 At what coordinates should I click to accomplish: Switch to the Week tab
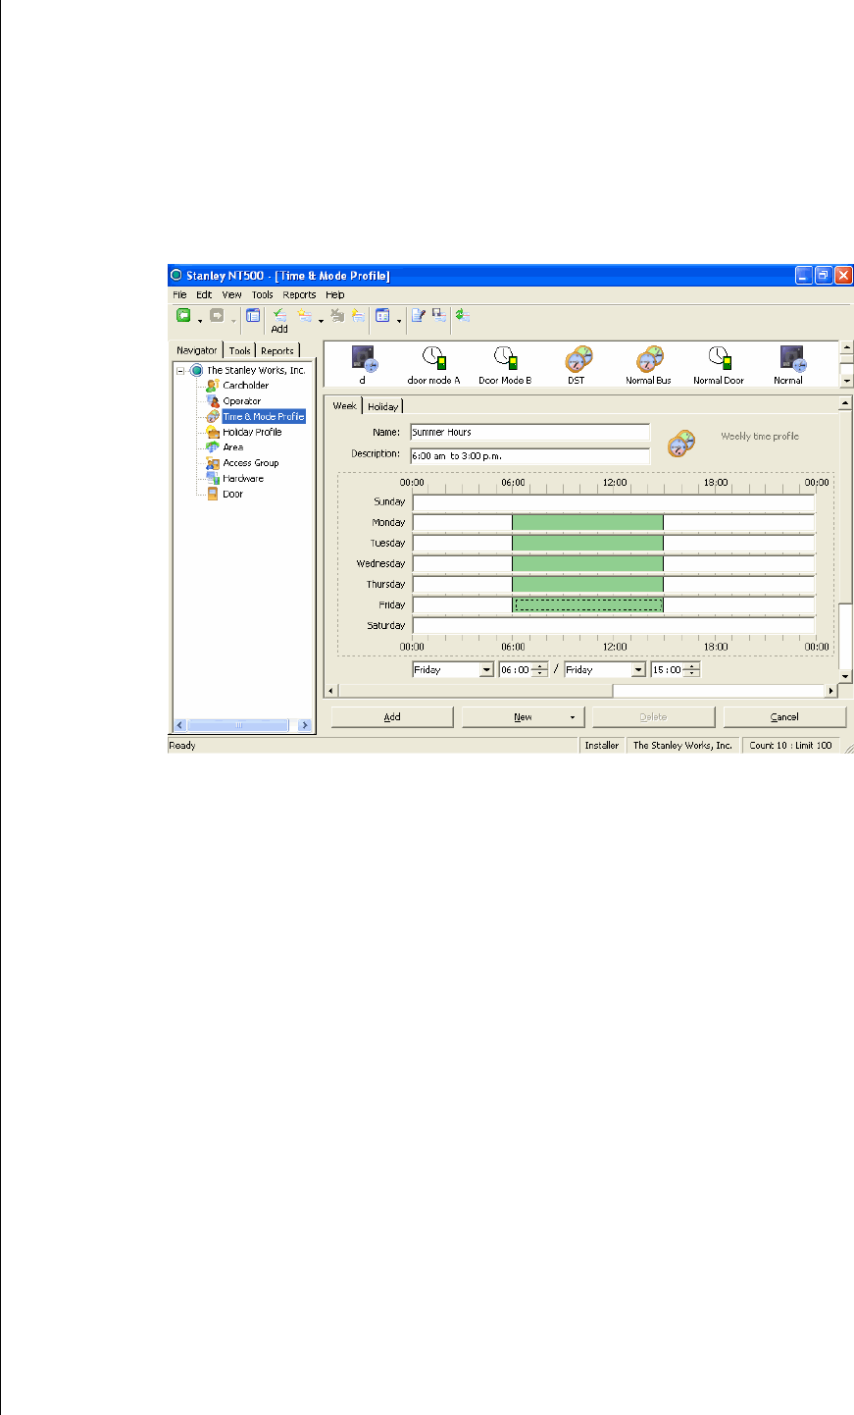coord(344,405)
